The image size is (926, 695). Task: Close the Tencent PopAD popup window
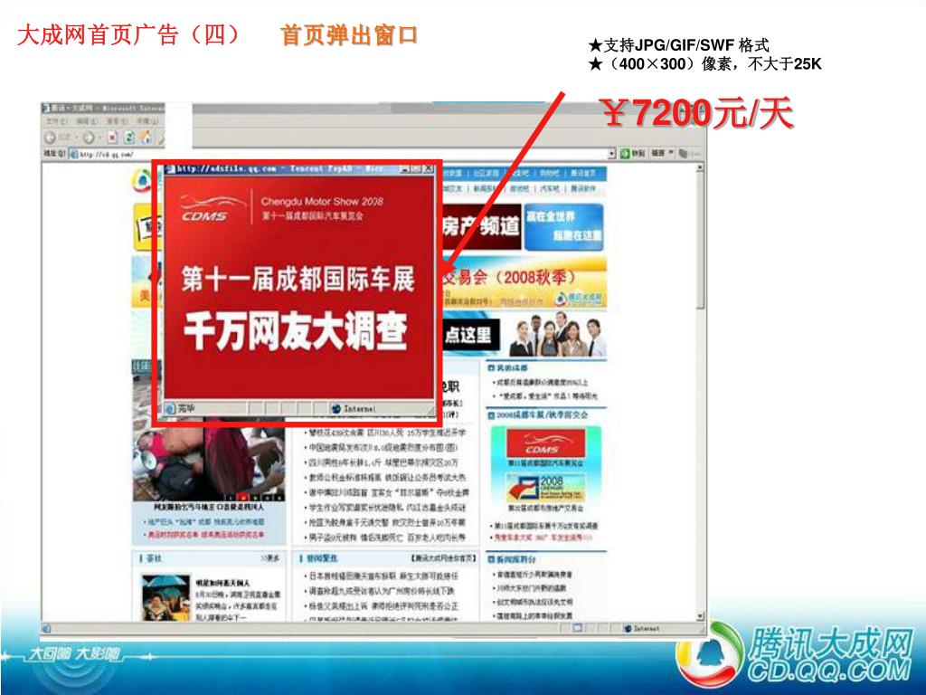tap(429, 169)
